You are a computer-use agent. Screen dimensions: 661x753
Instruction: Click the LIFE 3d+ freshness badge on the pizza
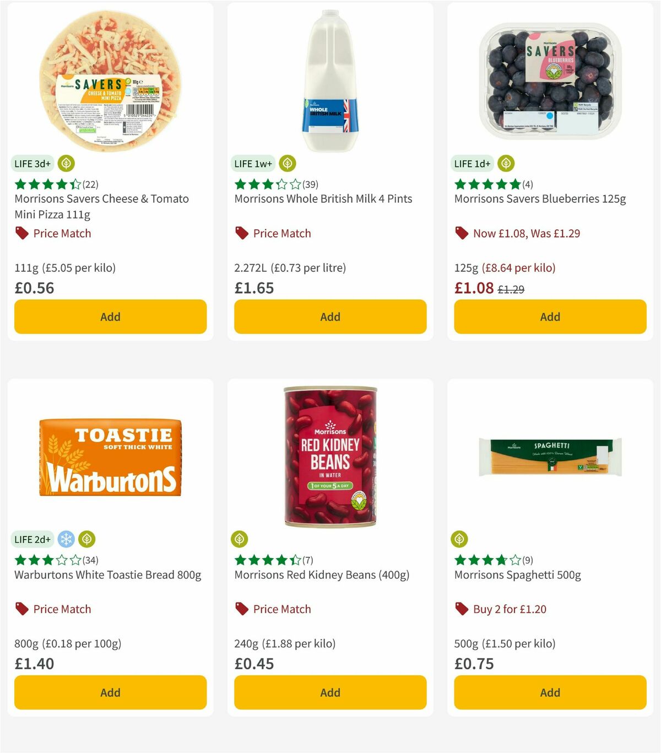pos(31,163)
